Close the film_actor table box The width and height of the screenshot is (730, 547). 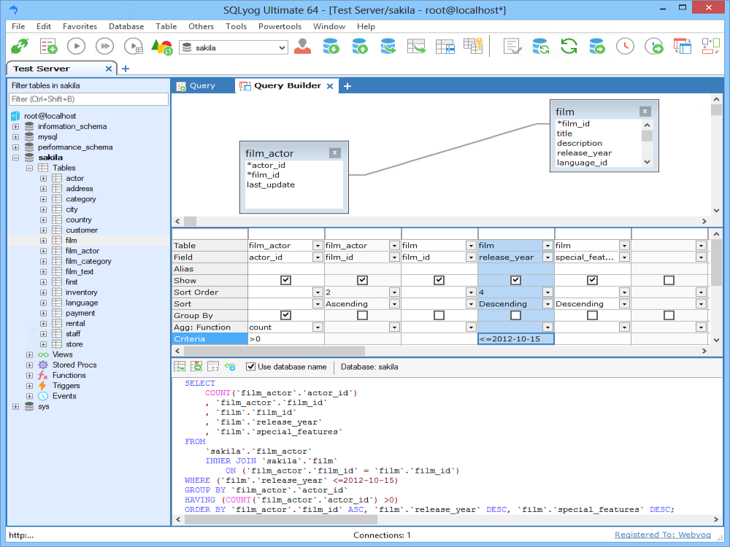click(x=334, y=153)
